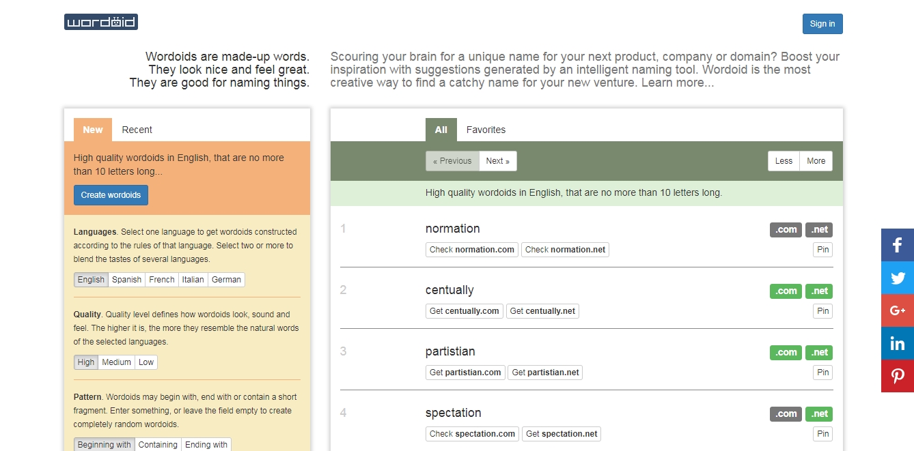Click .net badge for centually
Viewport: 914px width, 451px height.
point(820,291)
